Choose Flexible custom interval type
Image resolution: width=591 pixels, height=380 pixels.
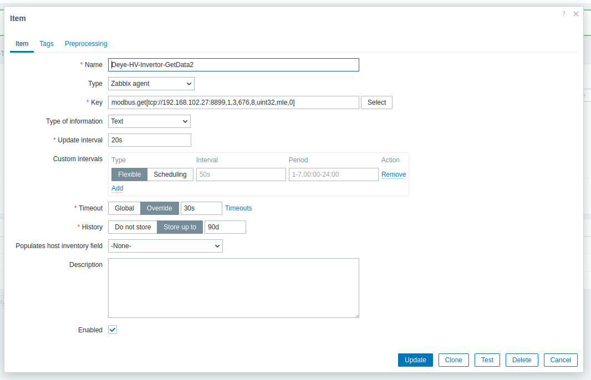129,174
